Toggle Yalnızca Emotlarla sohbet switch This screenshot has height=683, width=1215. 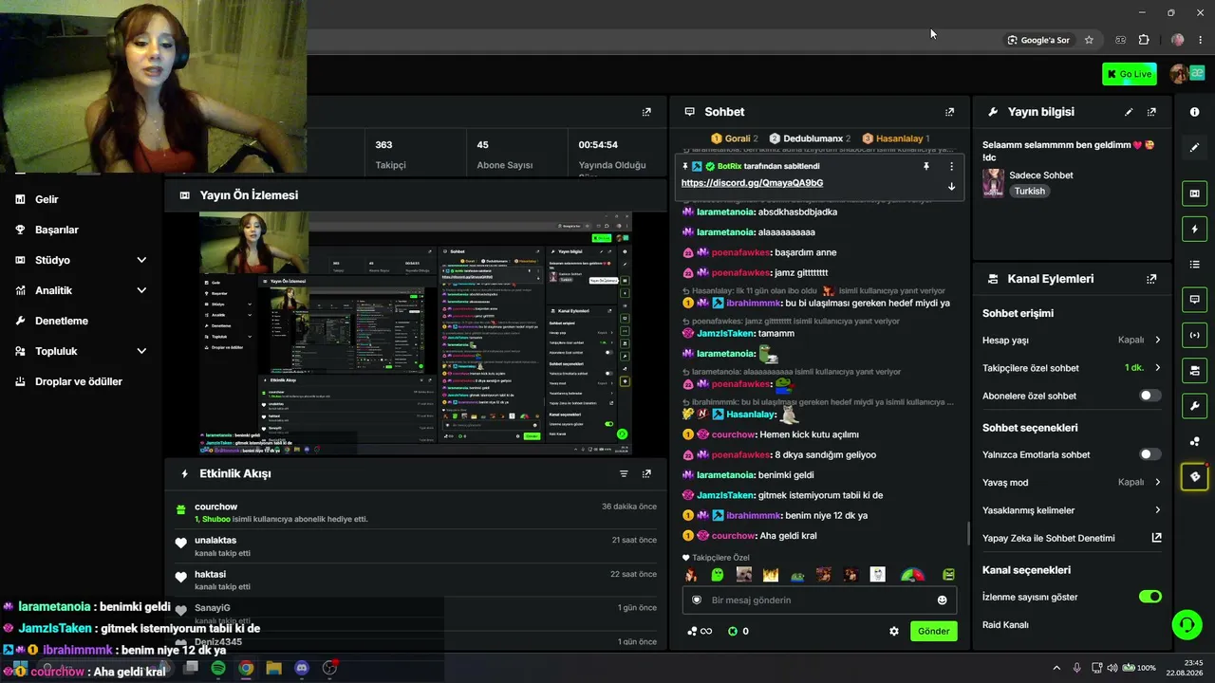[x=1150, y=454]
